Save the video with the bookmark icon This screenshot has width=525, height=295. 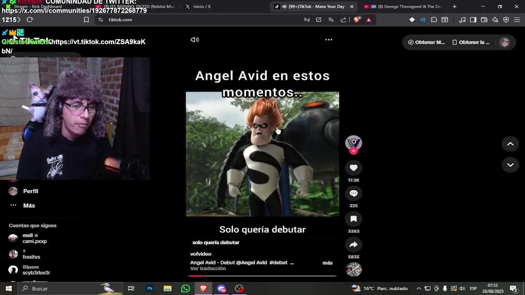tap(354, 219)
